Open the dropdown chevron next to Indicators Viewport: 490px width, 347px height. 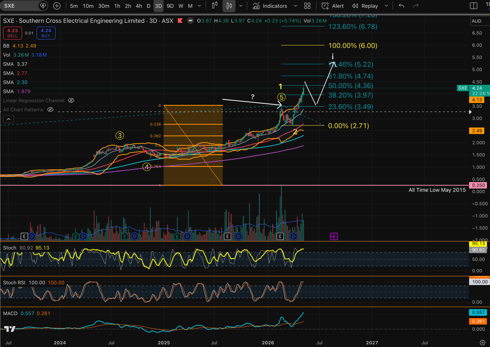[x=295, y=6]
